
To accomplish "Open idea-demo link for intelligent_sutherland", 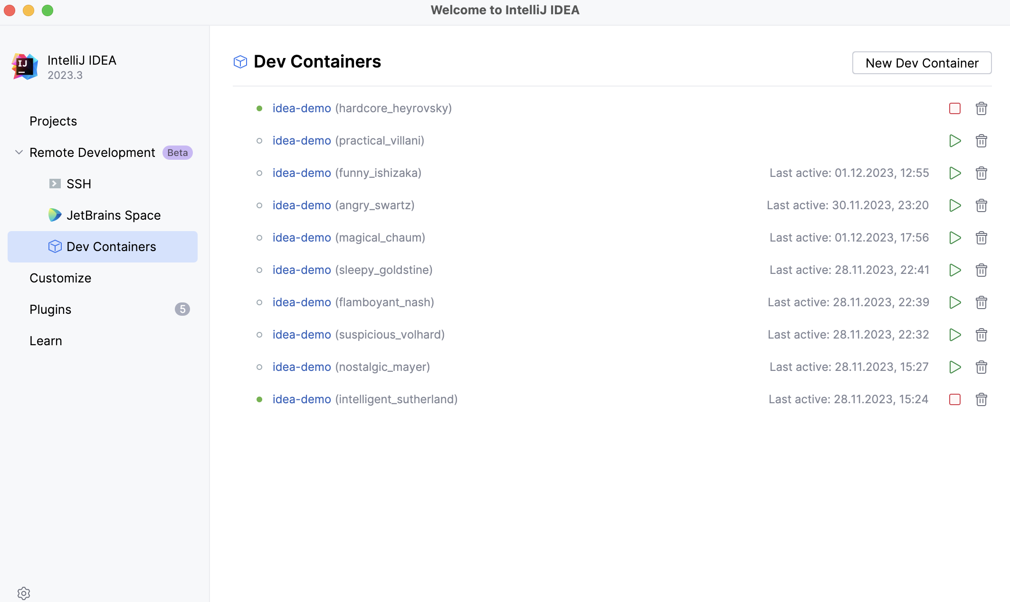I will tap(302, 399).
